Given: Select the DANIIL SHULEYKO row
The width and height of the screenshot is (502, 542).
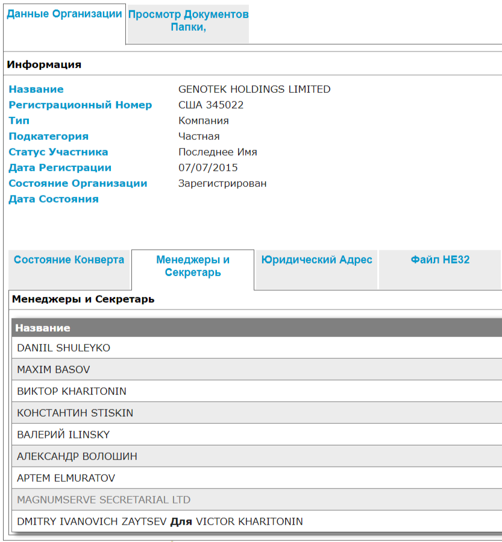Looking at the screenshot, I should coord(257,348).
